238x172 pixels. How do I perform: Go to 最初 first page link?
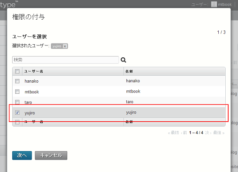173,133
